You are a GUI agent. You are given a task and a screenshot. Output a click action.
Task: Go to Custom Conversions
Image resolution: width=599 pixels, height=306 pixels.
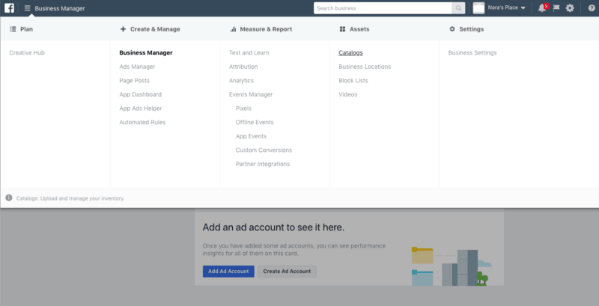pos(264,150)
